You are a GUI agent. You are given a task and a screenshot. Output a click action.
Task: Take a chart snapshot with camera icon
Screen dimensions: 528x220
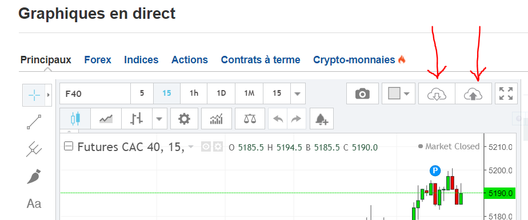[x=362, y=93]
